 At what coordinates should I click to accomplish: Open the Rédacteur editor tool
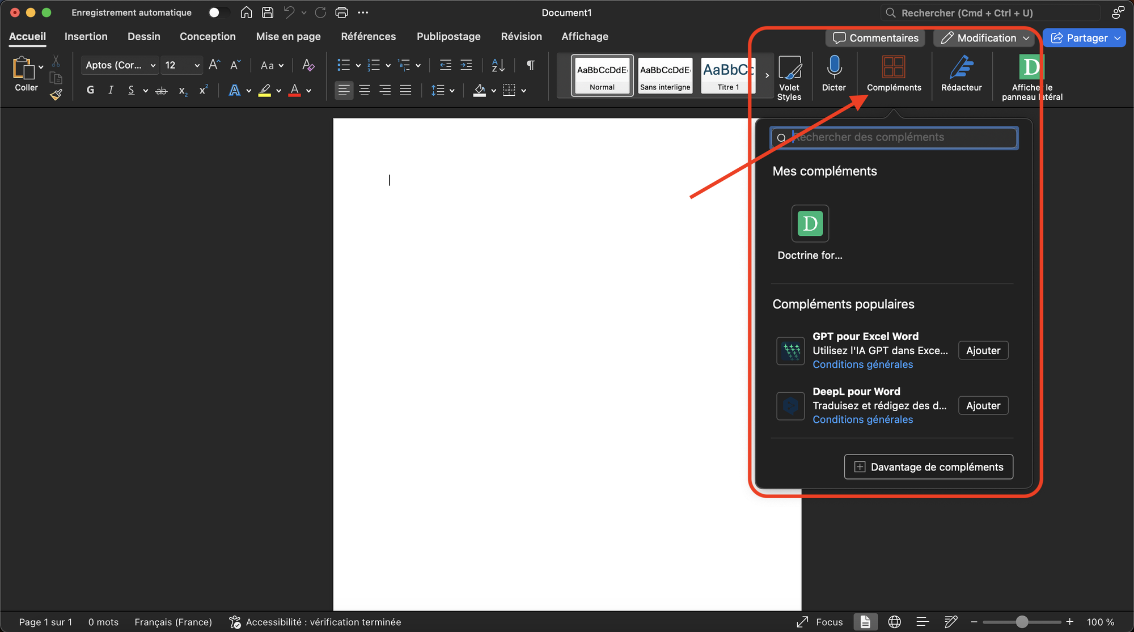coord(961,67)
